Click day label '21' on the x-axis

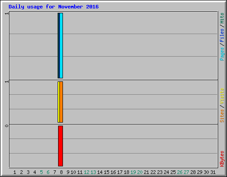tap(146, 172)
